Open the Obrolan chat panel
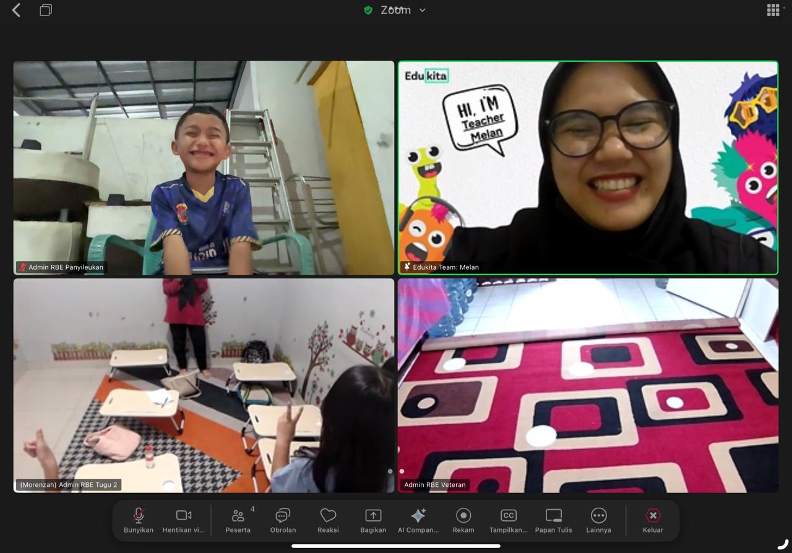792x553 pixels. (283, 520)
